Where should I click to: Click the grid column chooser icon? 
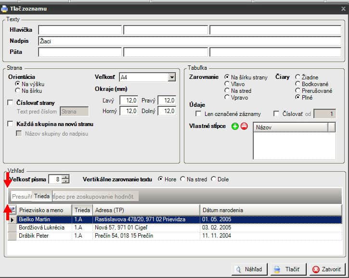[x=12, y=210]
